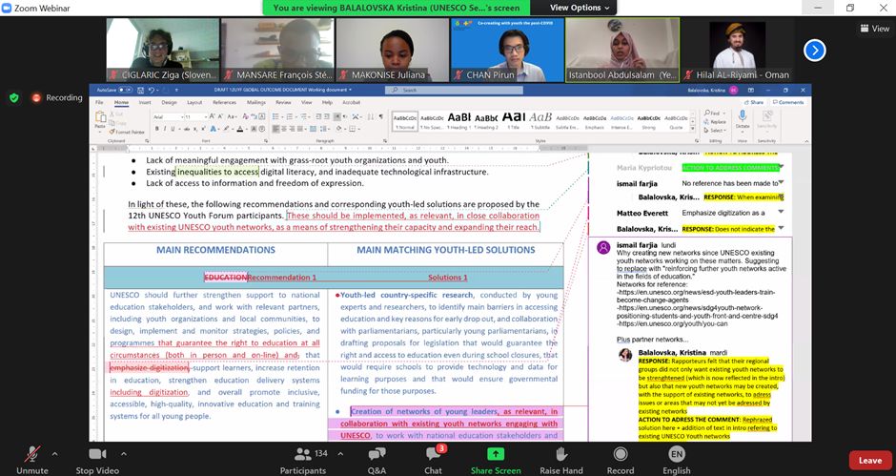Open the Participants panel
The height and width of the screenshot is (476, 896).
[x=302, y=453]
